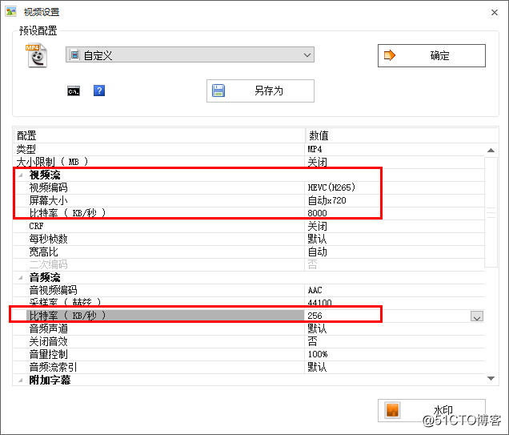Click the blue question mark help icon
Screen dimensions: 509x435
[x=99, y=91]
